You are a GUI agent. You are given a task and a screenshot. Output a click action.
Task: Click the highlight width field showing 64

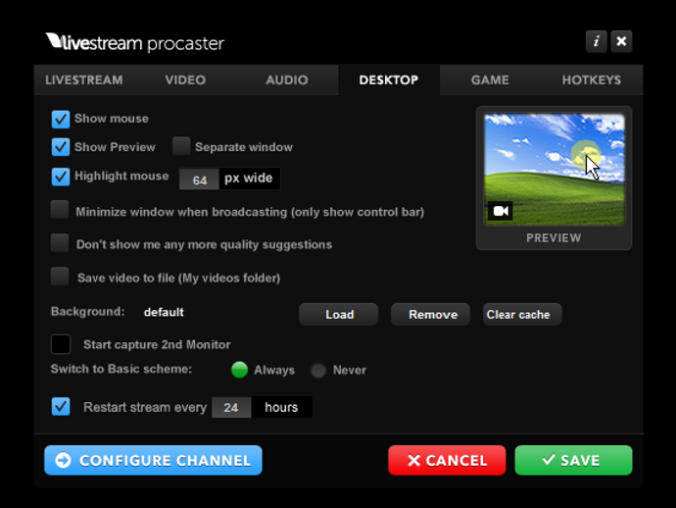(x=199, y=179)
